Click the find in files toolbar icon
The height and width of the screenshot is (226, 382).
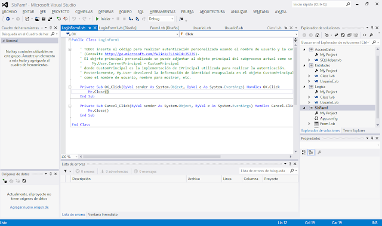click(x=181, y=19)
